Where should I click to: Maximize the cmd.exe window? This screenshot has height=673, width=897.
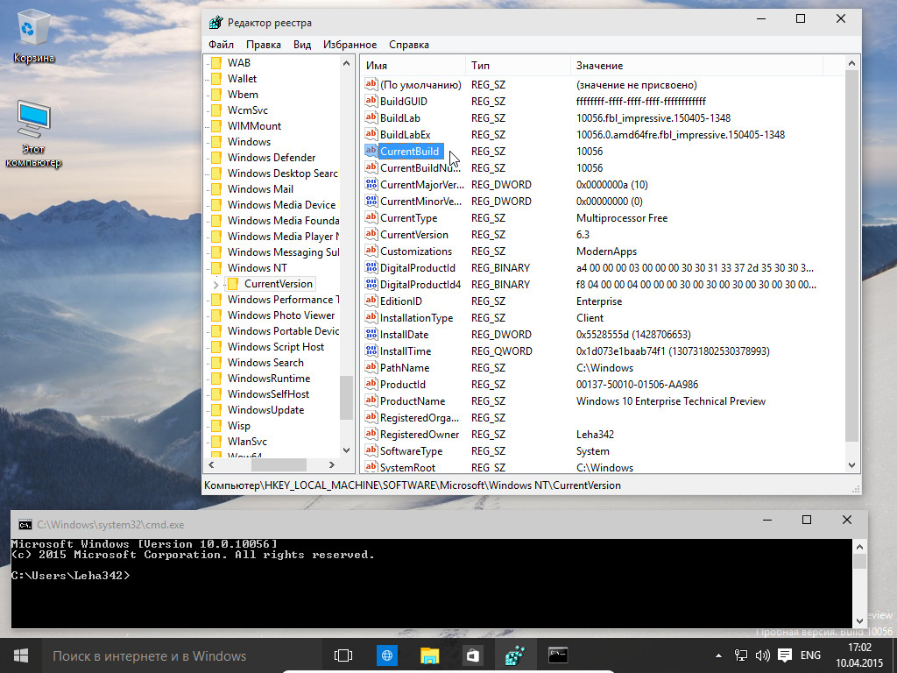[807, 520]
